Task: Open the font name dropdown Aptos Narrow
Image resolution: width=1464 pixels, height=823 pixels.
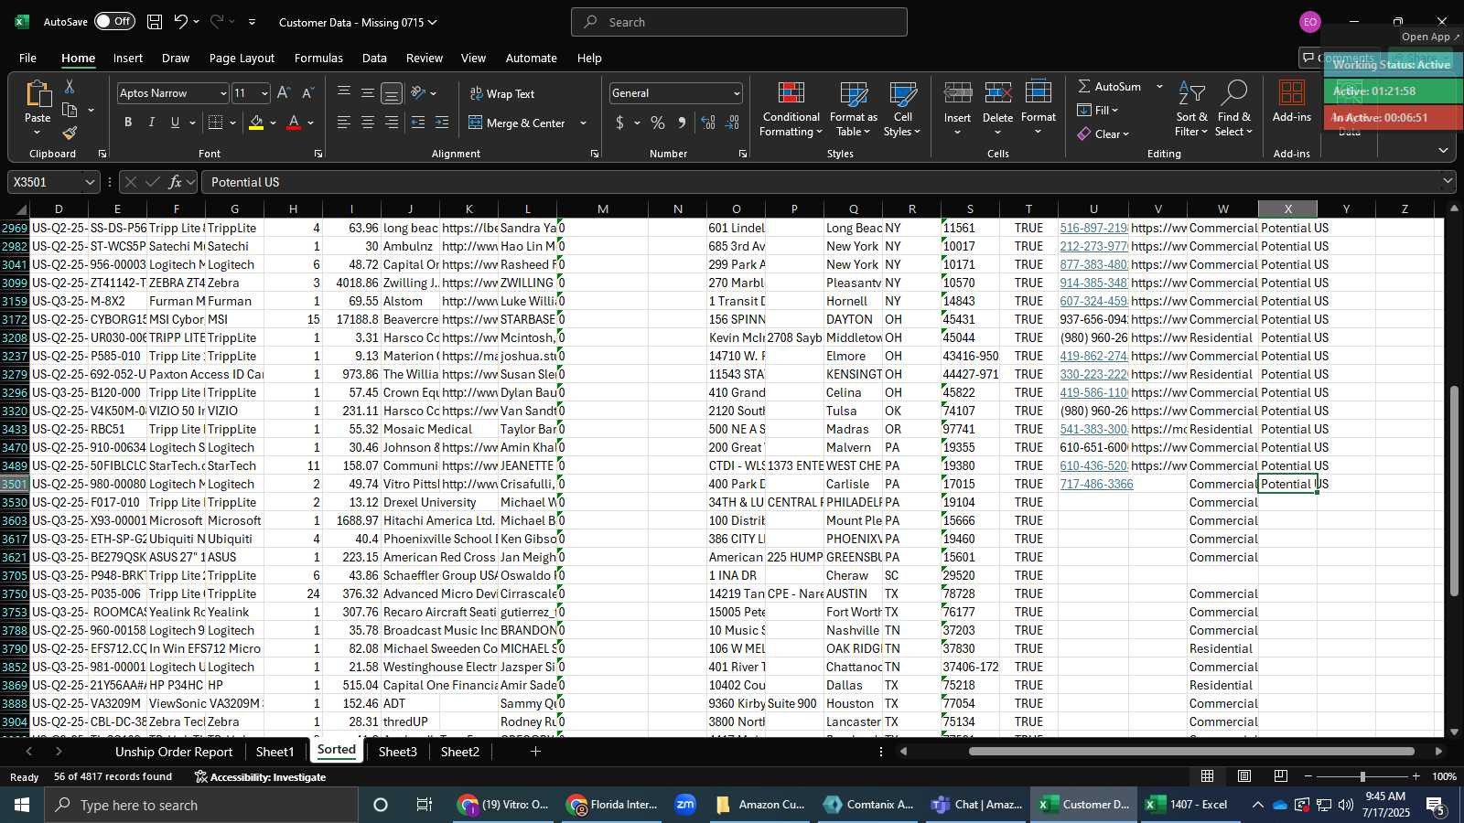Action: 222,93
